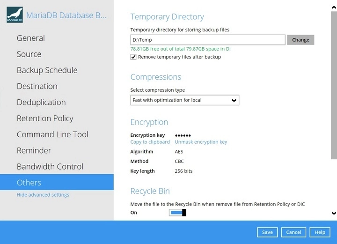The width and height of the screenshot is (337, 244).
Task: Click the temporary directory path field
Action: [x=207, y=40]
